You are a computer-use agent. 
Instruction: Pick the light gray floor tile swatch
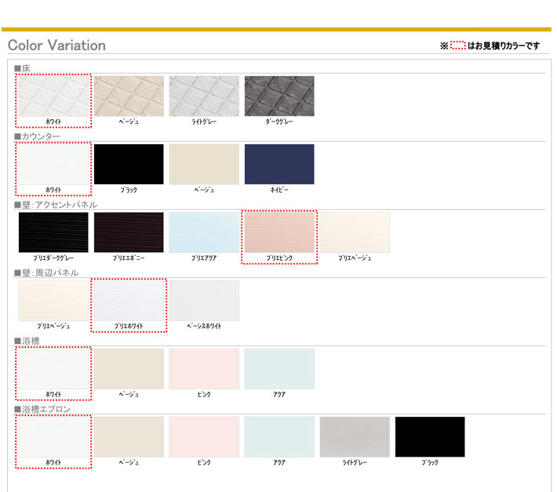coord(204,96)
